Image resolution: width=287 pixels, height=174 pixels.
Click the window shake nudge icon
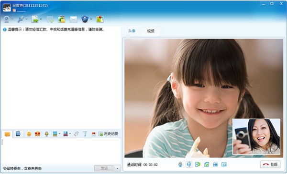(76, 134)
